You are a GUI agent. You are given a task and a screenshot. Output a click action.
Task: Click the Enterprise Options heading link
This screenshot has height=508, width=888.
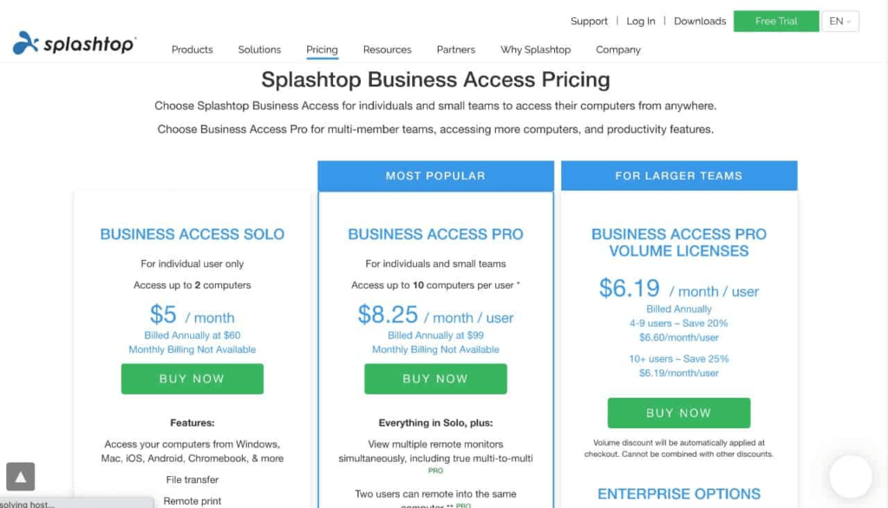click(678, 493)
